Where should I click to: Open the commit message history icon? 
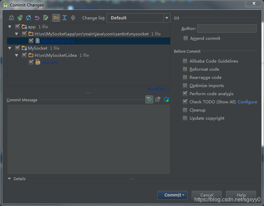[158, 99]
